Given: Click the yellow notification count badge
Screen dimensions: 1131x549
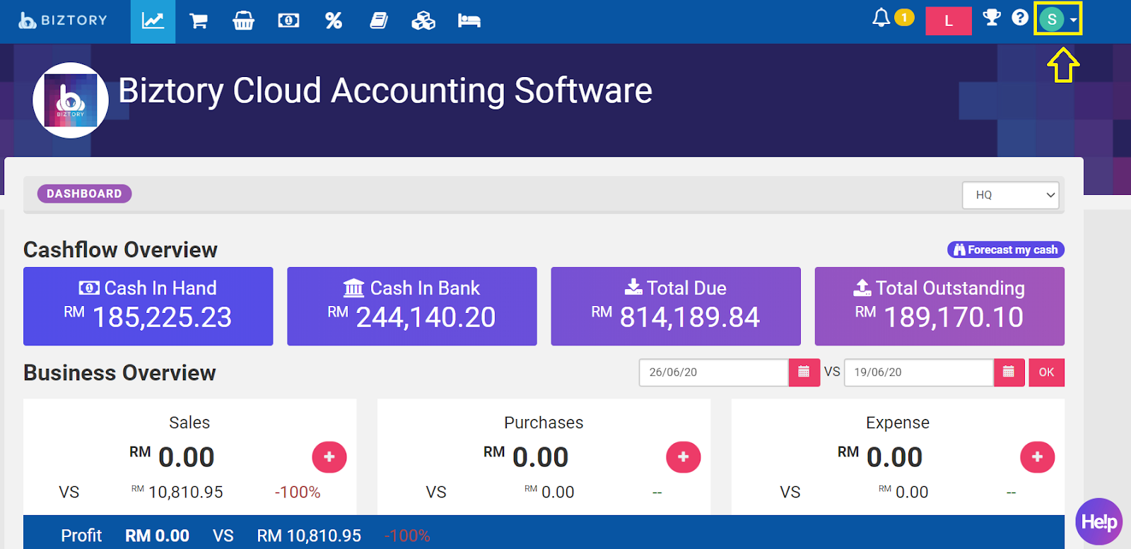Looking at the screenshot, I should point(904,17).
